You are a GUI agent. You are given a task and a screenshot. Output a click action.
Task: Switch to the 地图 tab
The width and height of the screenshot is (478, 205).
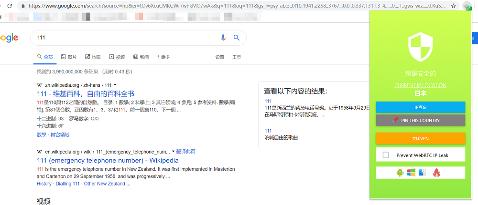(93, 57)
